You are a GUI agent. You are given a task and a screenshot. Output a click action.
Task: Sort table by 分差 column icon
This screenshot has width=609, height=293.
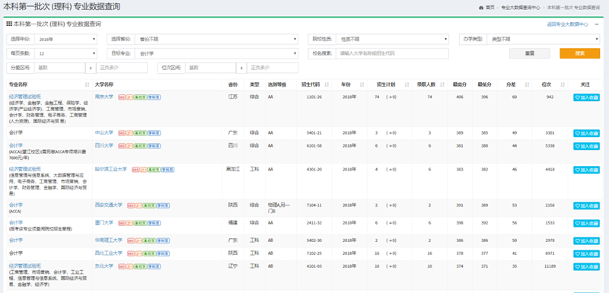pos(527,84)
